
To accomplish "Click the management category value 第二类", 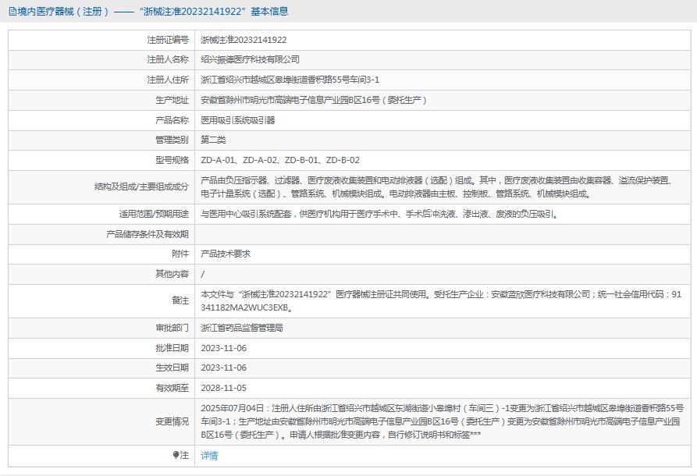I will (x=213, y=140).
